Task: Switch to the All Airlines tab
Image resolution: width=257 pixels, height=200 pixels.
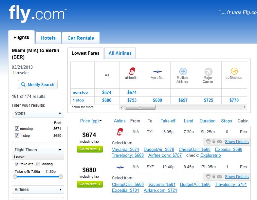Action: (120, 53)
